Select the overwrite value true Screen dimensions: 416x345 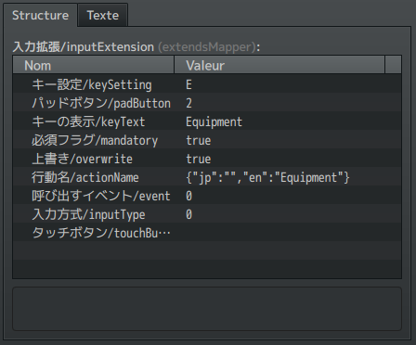click(x=198, y=159)
